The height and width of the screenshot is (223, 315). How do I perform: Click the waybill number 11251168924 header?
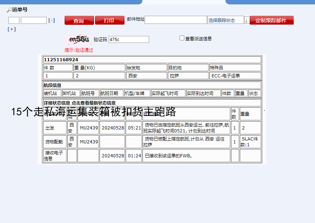(x=61, y=59)
